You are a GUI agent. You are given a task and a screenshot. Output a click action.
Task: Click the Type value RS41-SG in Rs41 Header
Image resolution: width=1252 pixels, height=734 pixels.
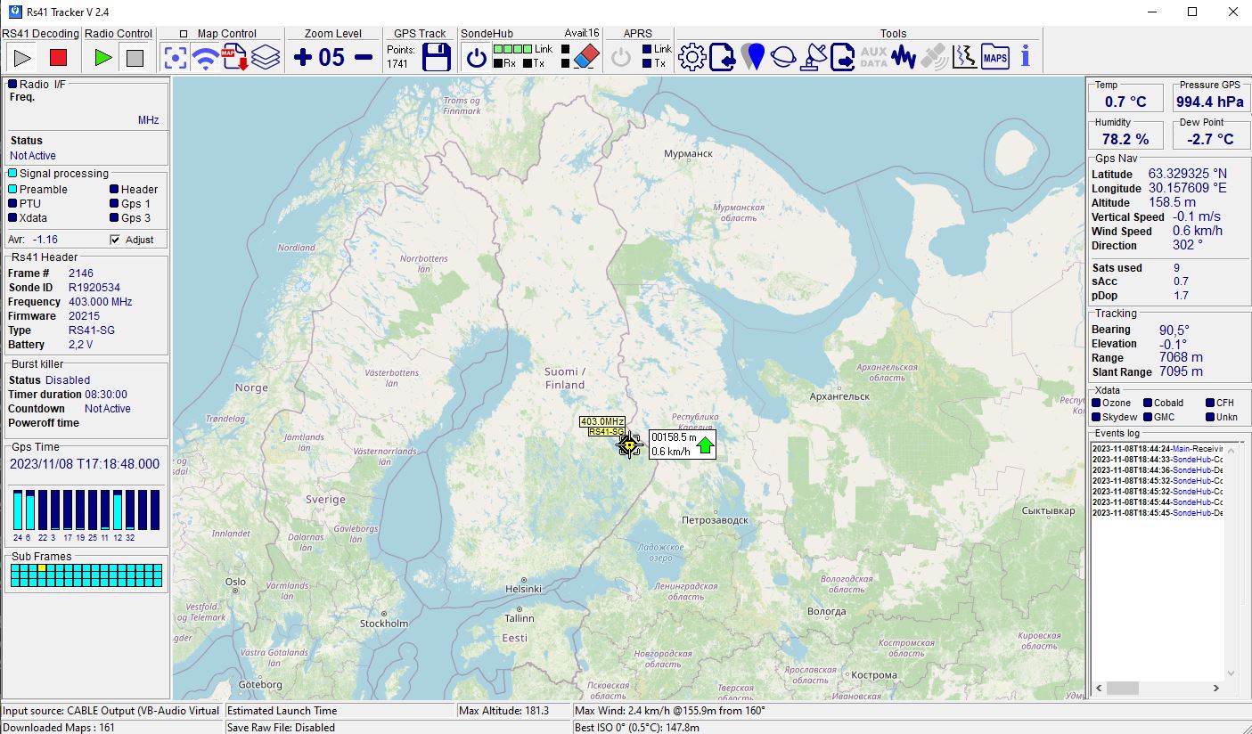(x=92, y=330)
